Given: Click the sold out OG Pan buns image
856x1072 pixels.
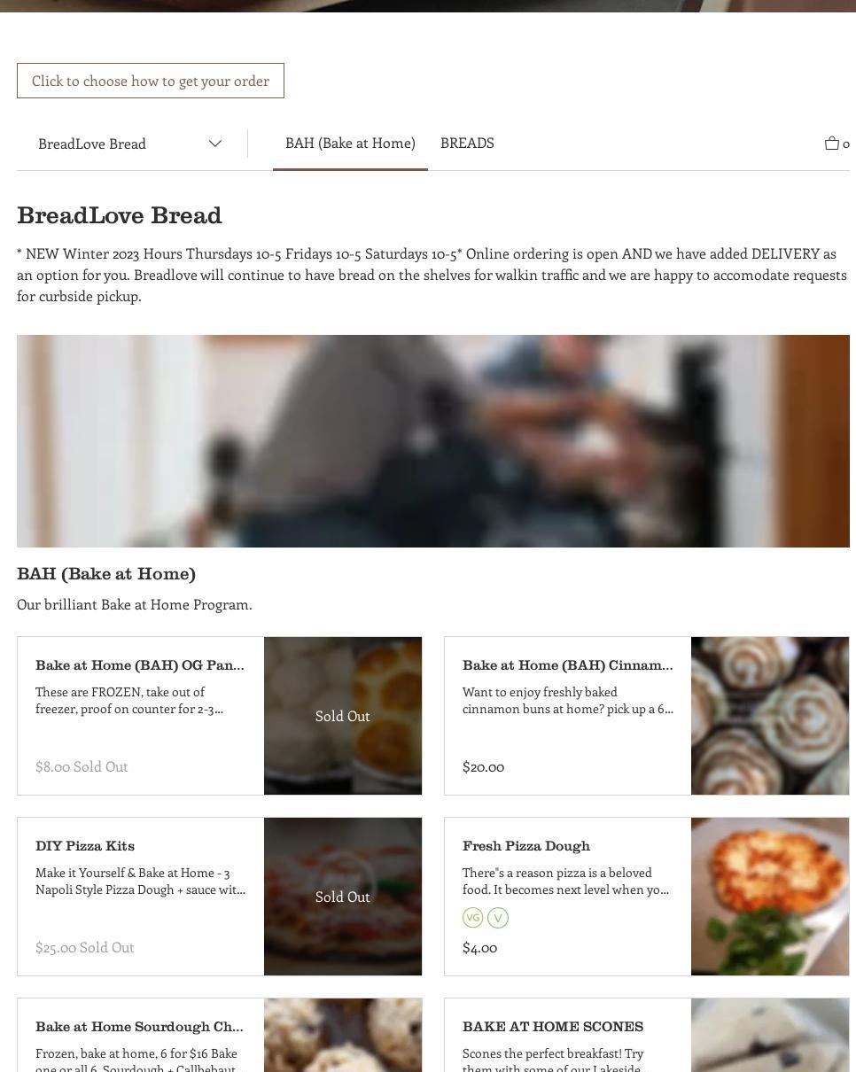Looking at the screenshot, I should [343, 716].
